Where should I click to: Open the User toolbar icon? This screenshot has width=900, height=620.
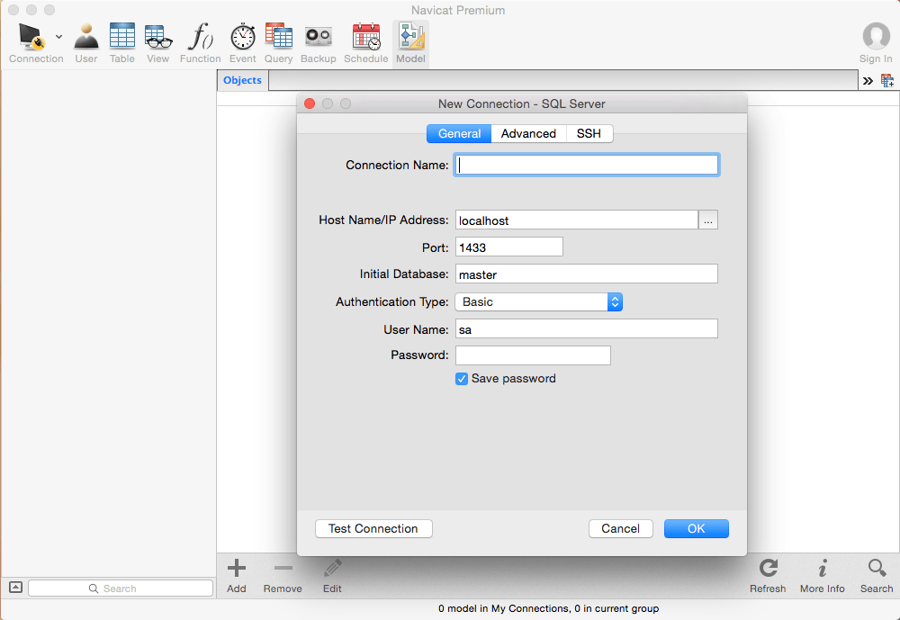[x=86, y=37]
